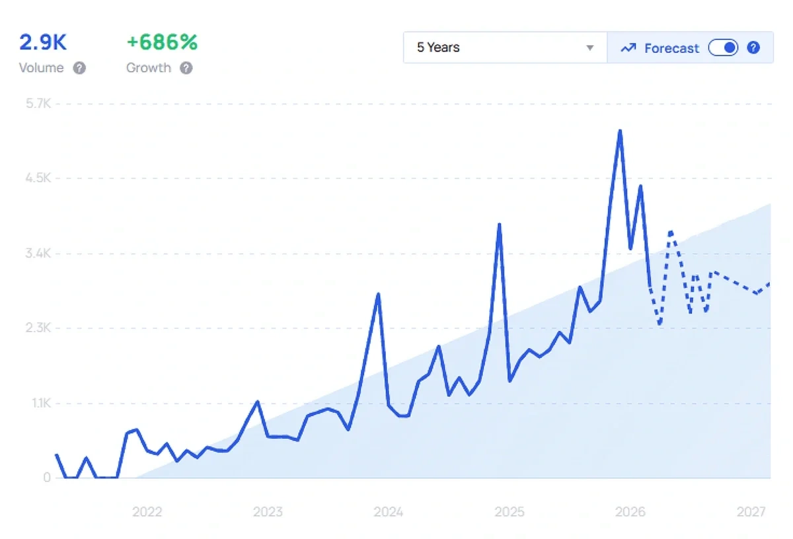Viewport: 793px width, 539px height.
Task: Click the 2026 x-axis year label
Action: tap(630, 512)
